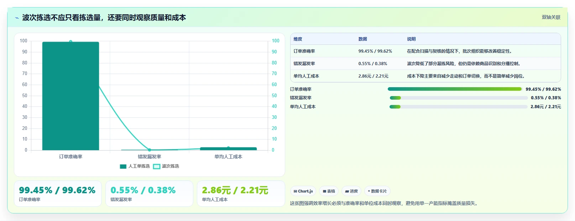Click the lightning icon beside the card title
This screenshot has height=221, width=575.
point(17,18)
